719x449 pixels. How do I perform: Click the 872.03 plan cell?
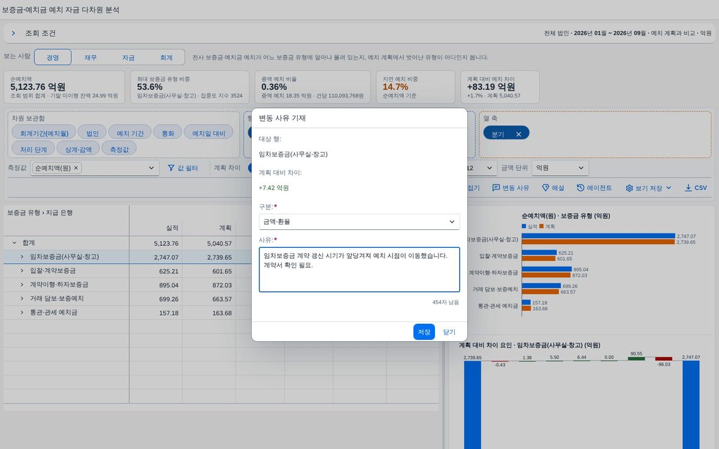click(x=209, y=284)
